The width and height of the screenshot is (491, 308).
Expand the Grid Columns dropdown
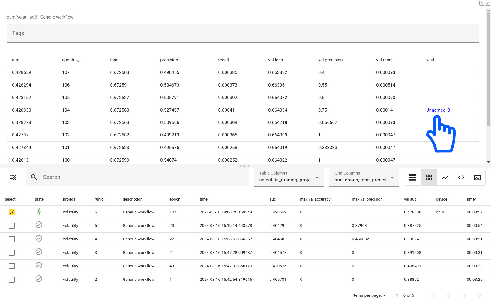pyautogui.click(x=364, y=177)
